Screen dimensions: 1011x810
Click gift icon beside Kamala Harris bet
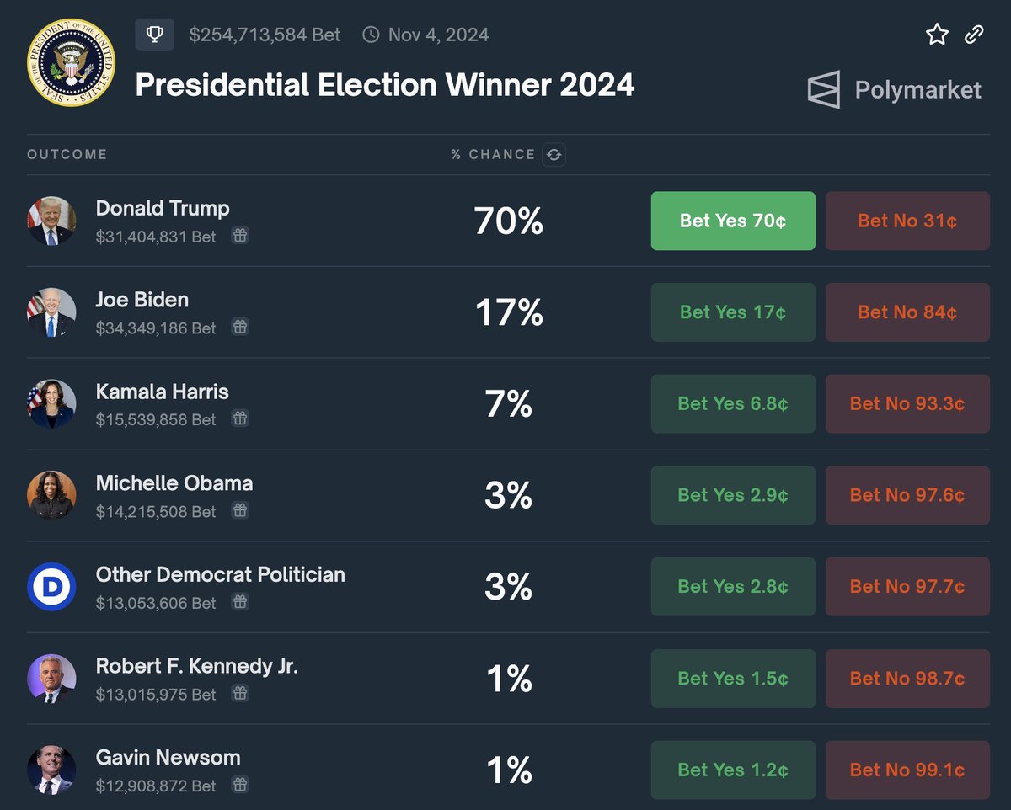tap(240, 418)
